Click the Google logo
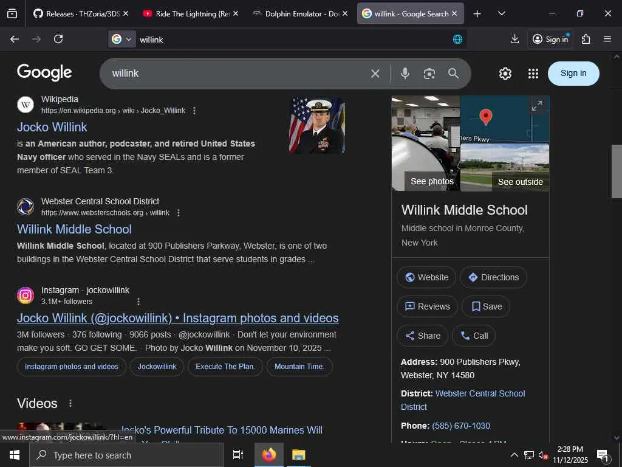This screenshot has height=467, width=622. 44,73
